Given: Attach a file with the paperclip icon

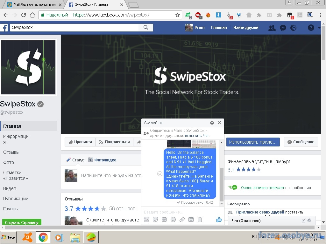Looking at the screenshot, I should 182,220.
